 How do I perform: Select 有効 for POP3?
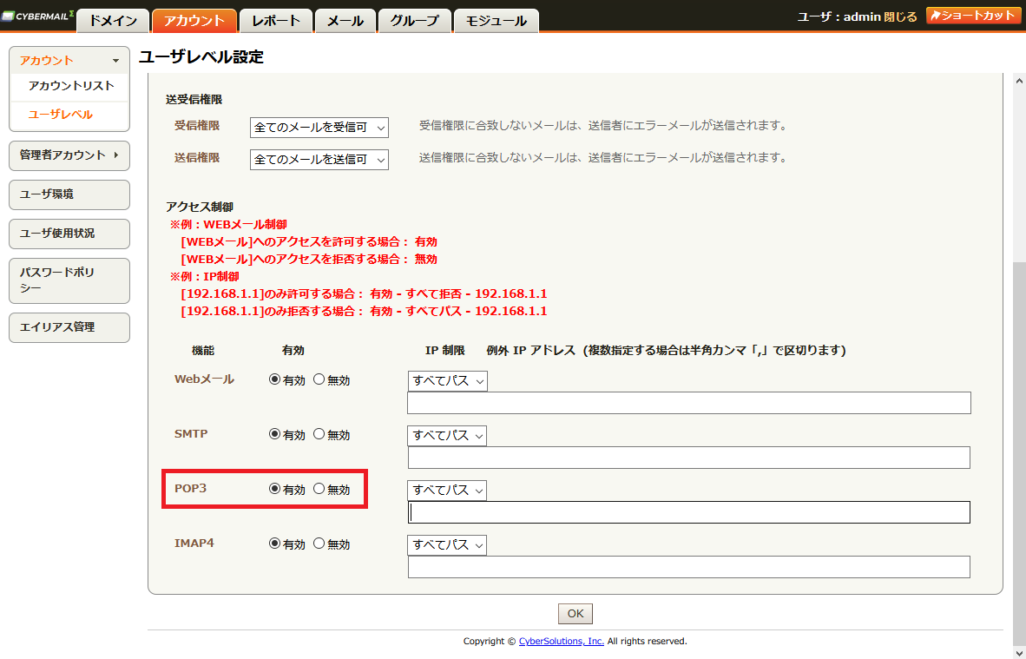[x=275, y=489]
